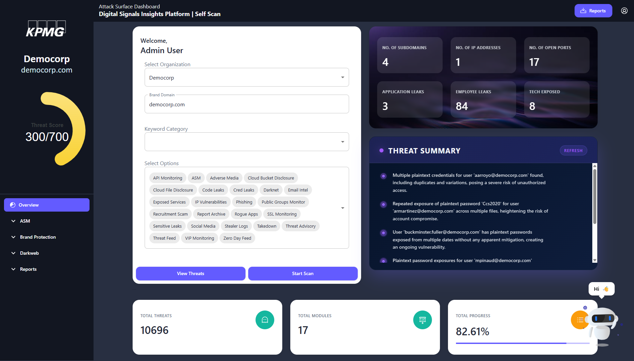Click the first threat summary bullet icon
Screen dimensions: 634x361
tap(383, 176)
